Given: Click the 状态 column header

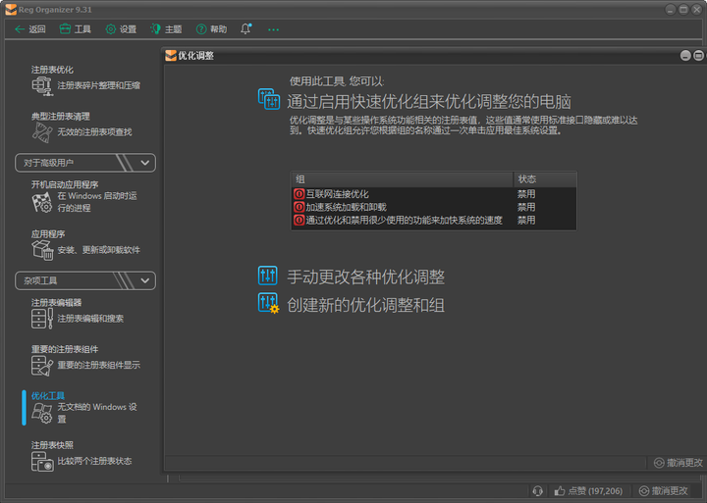Looking at the screenshot, I should click(x=545, y=179).
